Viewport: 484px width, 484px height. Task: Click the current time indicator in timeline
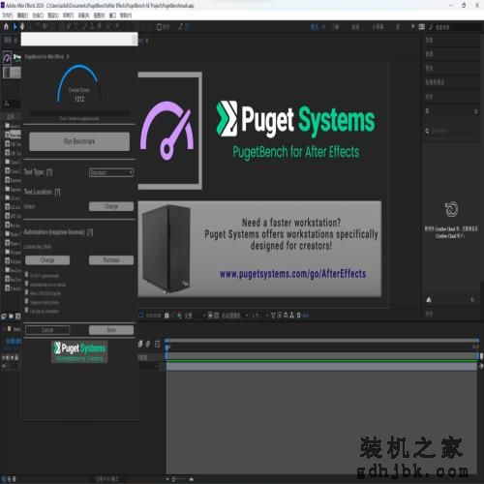pos(167,348)
